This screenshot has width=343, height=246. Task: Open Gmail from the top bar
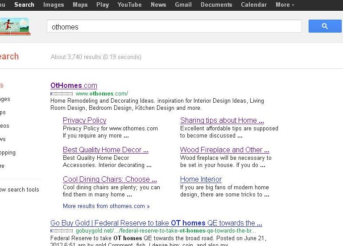point(183,4)
